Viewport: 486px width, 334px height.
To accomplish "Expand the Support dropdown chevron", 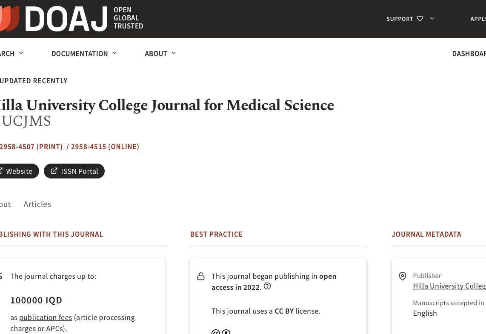I will coord(432,19).
